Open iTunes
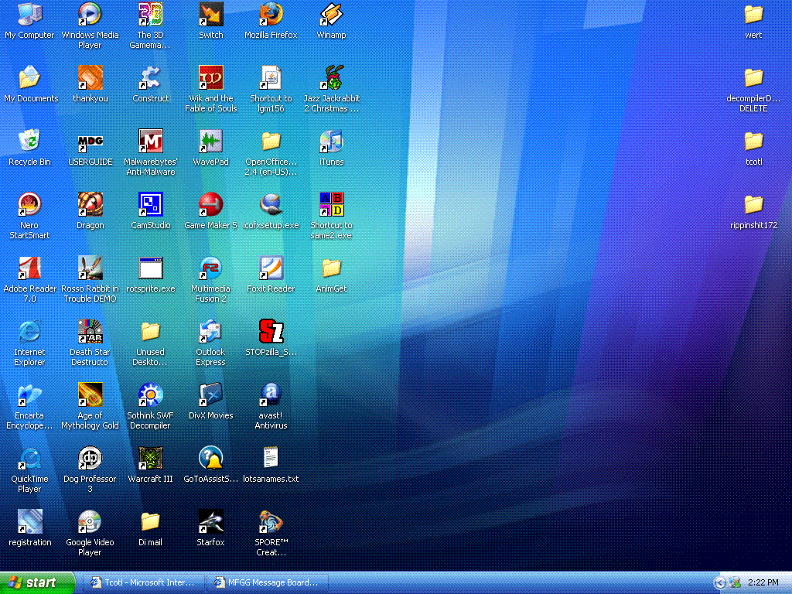The height and width of the screenshot is (594, 792). click(331, 143)
